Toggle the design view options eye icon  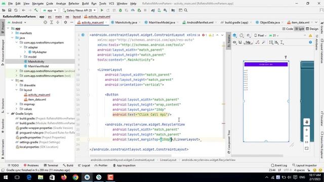[x=234, y=42]
